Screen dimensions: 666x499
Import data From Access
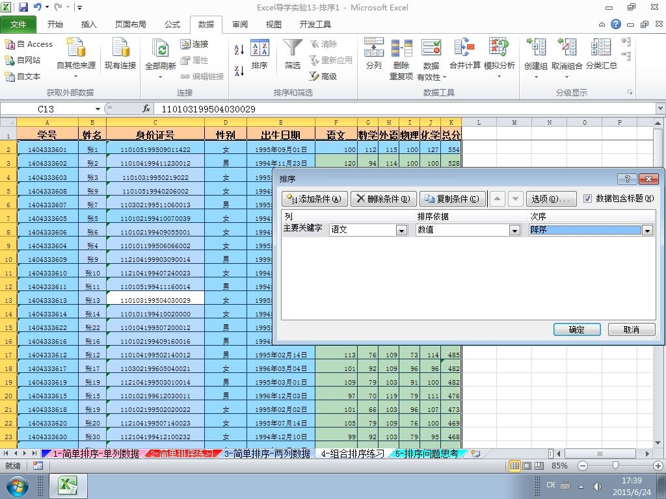pos(29,44)
